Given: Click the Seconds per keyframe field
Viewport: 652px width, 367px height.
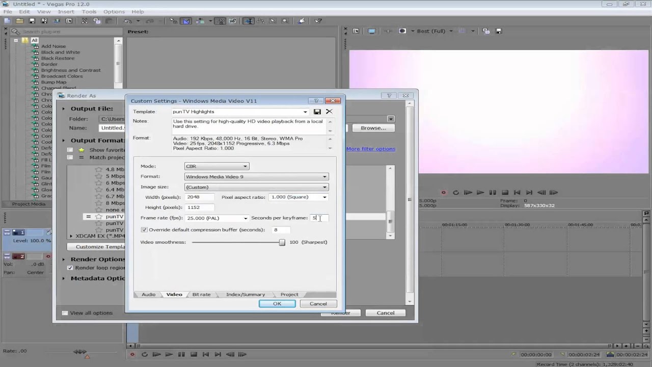Looking at the screenshot, I should [319, 218].
